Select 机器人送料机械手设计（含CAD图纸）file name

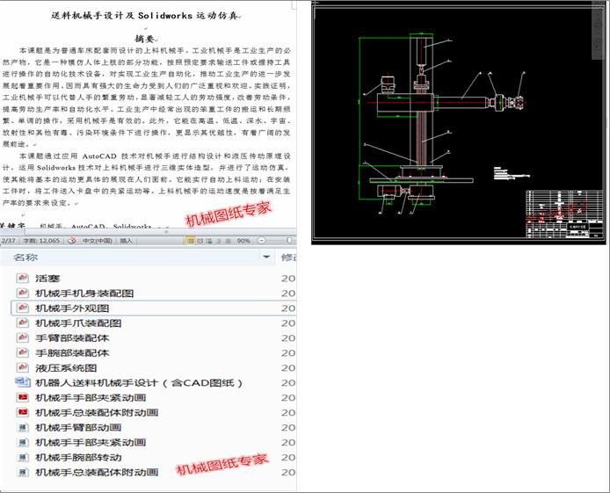[x=139, y=383]
